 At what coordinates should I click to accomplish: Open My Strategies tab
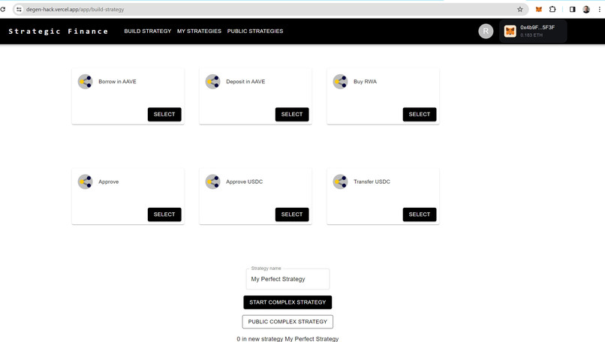(x=199, y=31)
